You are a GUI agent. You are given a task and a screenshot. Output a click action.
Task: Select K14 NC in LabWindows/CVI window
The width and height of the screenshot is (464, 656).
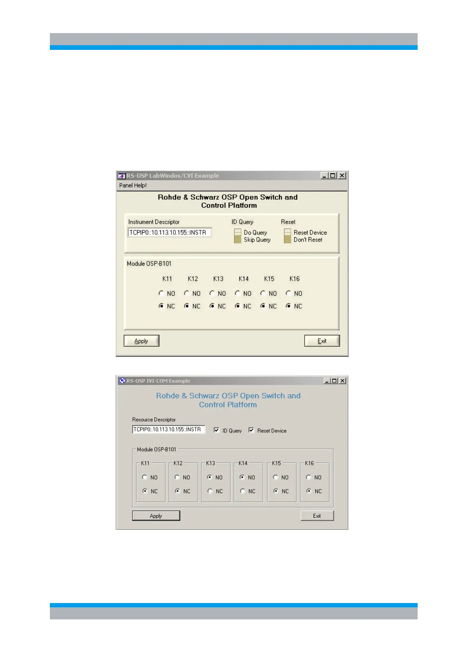237,306
